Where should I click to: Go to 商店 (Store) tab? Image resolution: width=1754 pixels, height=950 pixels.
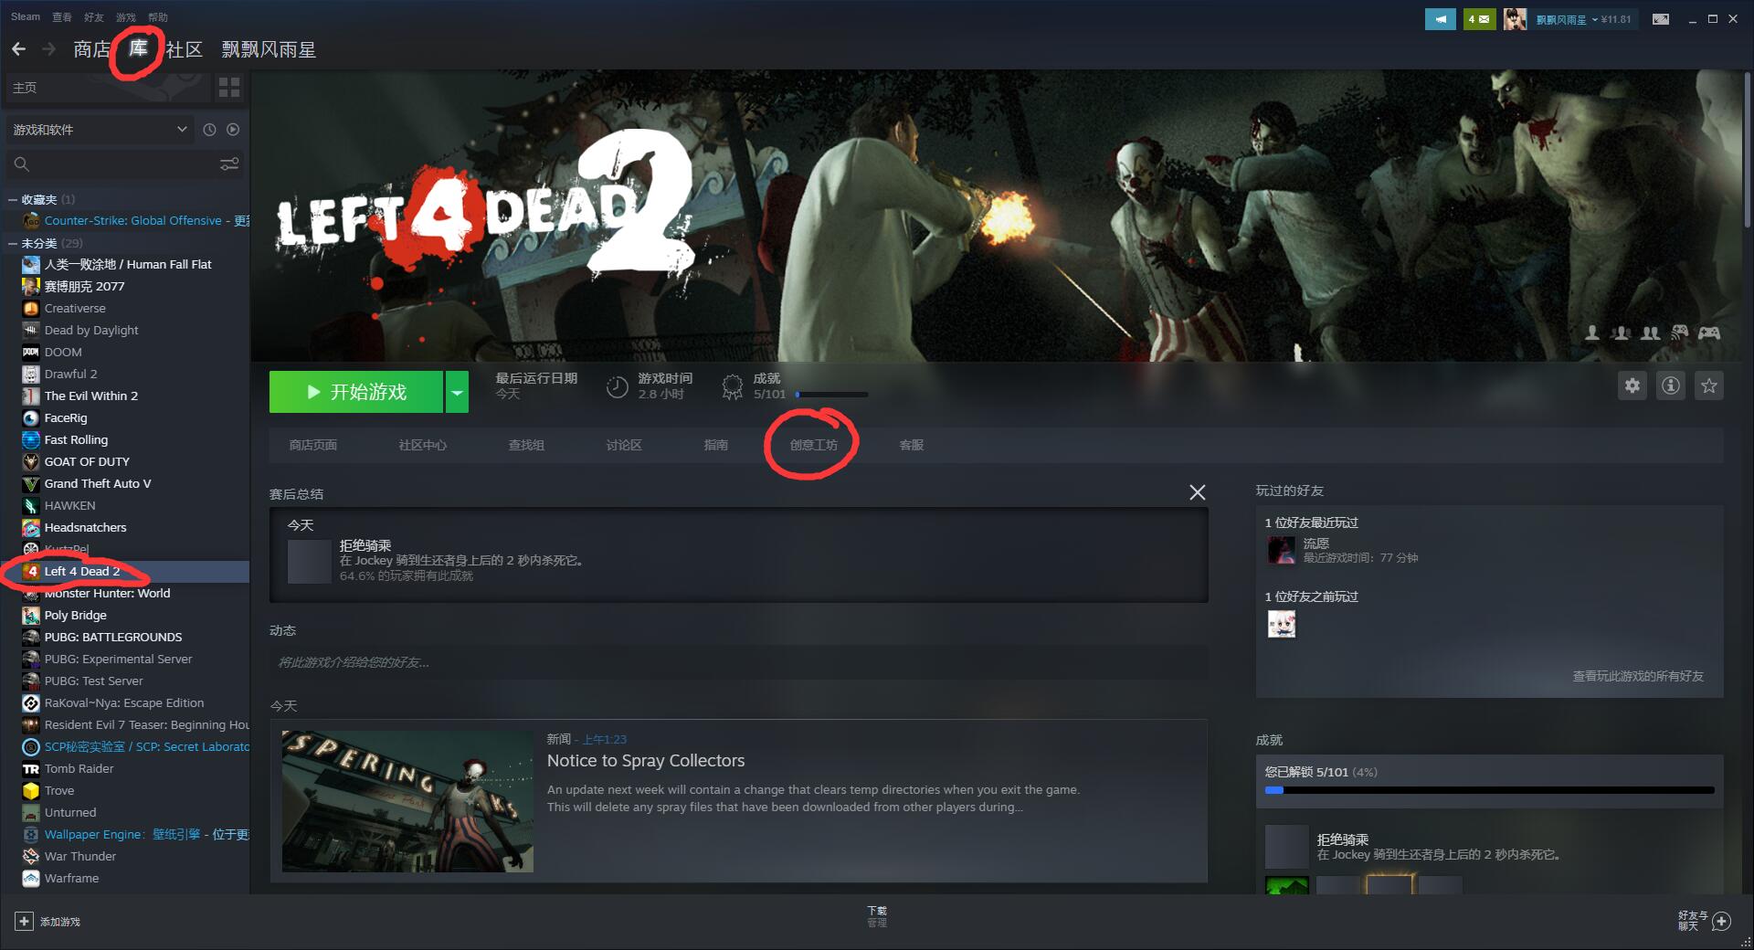pos(91,49)
